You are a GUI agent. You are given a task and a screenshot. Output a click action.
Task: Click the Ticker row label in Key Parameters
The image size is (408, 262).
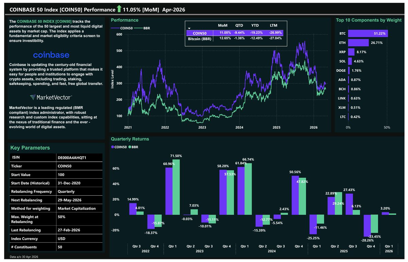point(17,166)
